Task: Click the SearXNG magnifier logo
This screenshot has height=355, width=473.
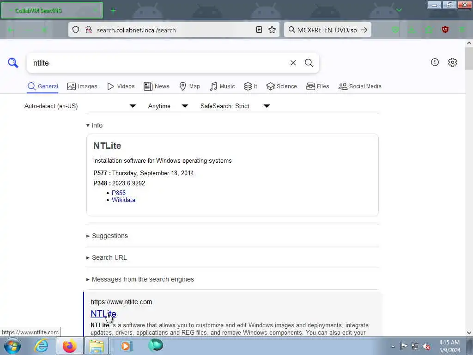Action: click(x=13, y=63)
